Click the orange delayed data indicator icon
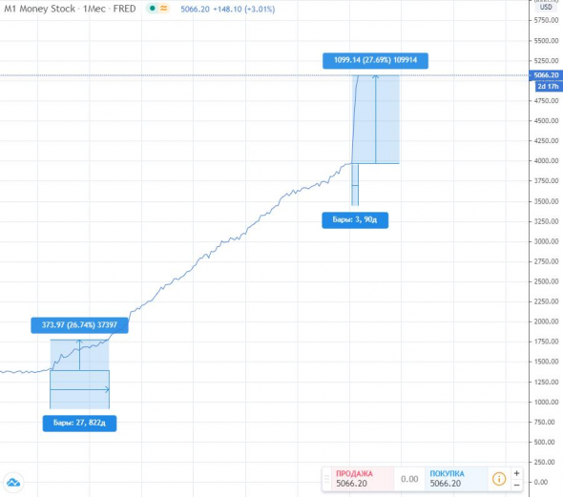 163,9
